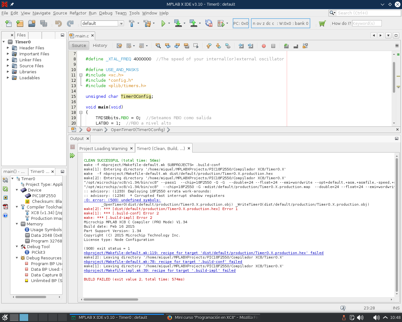Screen dimensions: 402x322
Task: Click the Output panel horizontal scrollbar
Action: coord(111,299)
